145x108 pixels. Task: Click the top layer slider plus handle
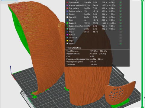pyautogui.click(x=142, y=1)
